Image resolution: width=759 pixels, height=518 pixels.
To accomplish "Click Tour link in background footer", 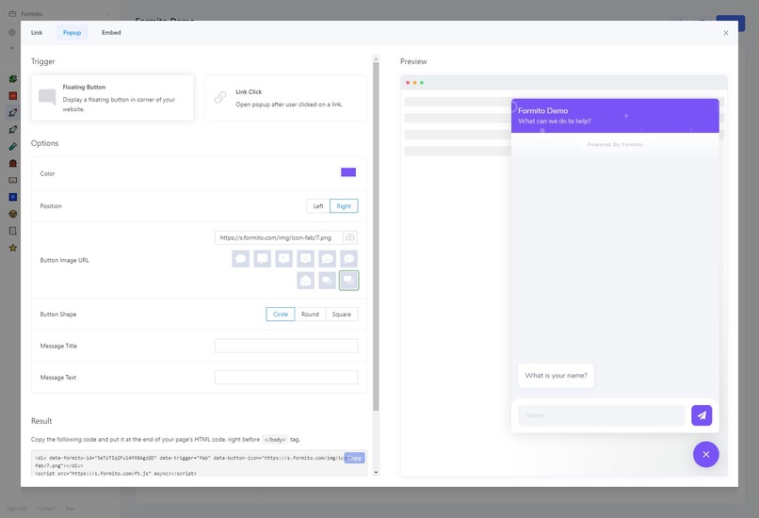I will pos(71,509).
